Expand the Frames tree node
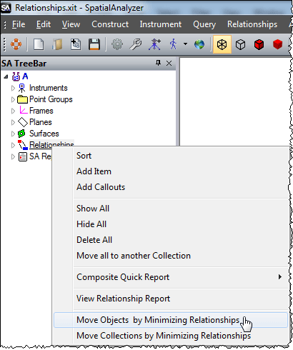This screenshot has height=350, width=293. pyautogui.click(x=13, y=111)
